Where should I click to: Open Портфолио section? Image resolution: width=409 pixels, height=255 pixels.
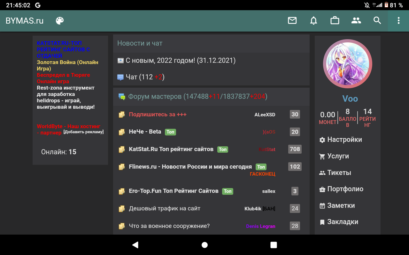click(x=345, y=189)
